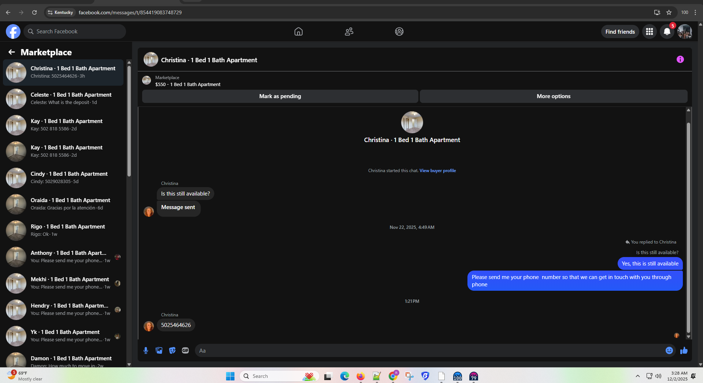The height and width of the screenshot is (383, 703).
Task: Click the large listing avatar in the chat
Action: coord(412,122)
